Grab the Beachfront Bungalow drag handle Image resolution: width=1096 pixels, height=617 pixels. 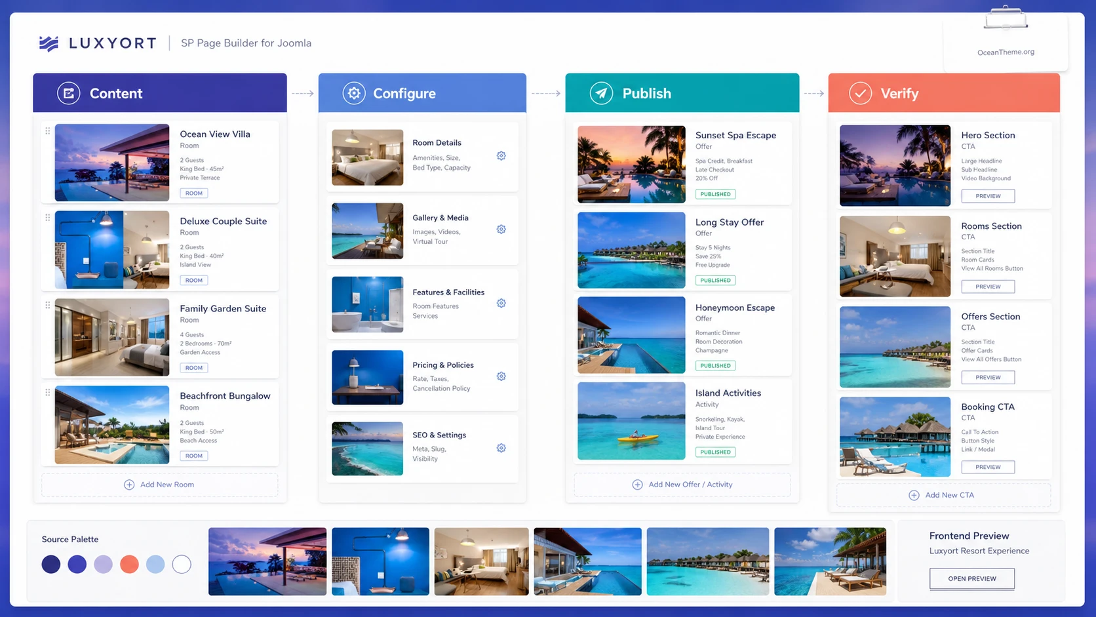[x=47, y=393]
